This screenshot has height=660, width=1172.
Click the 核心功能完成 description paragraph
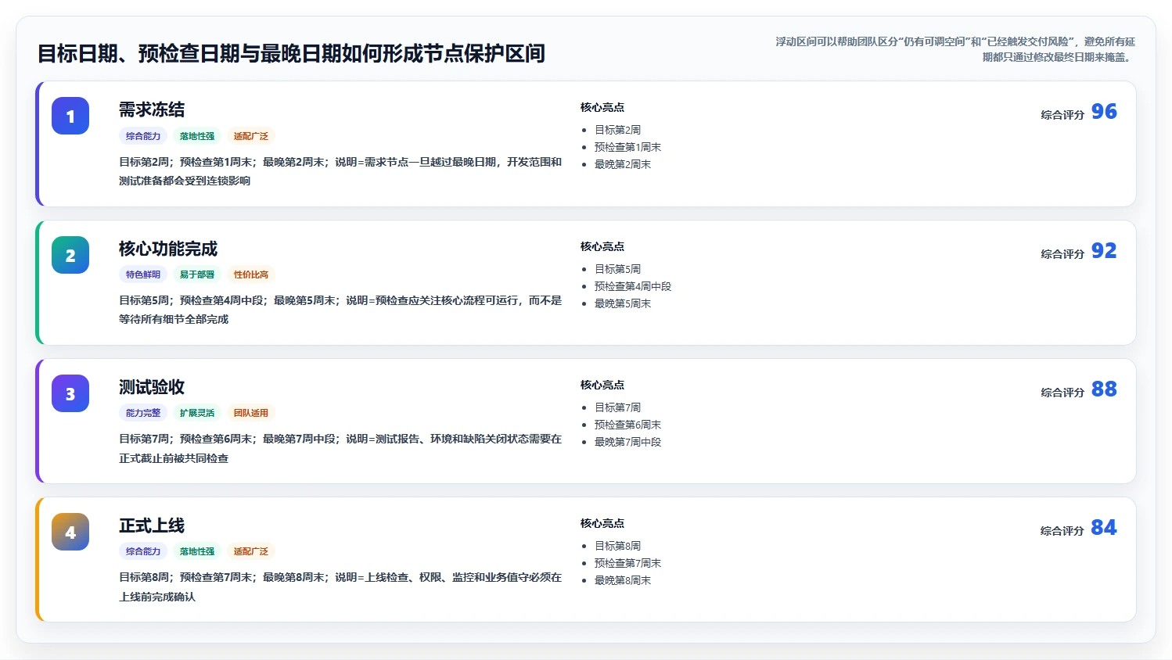tap(340, 310)
